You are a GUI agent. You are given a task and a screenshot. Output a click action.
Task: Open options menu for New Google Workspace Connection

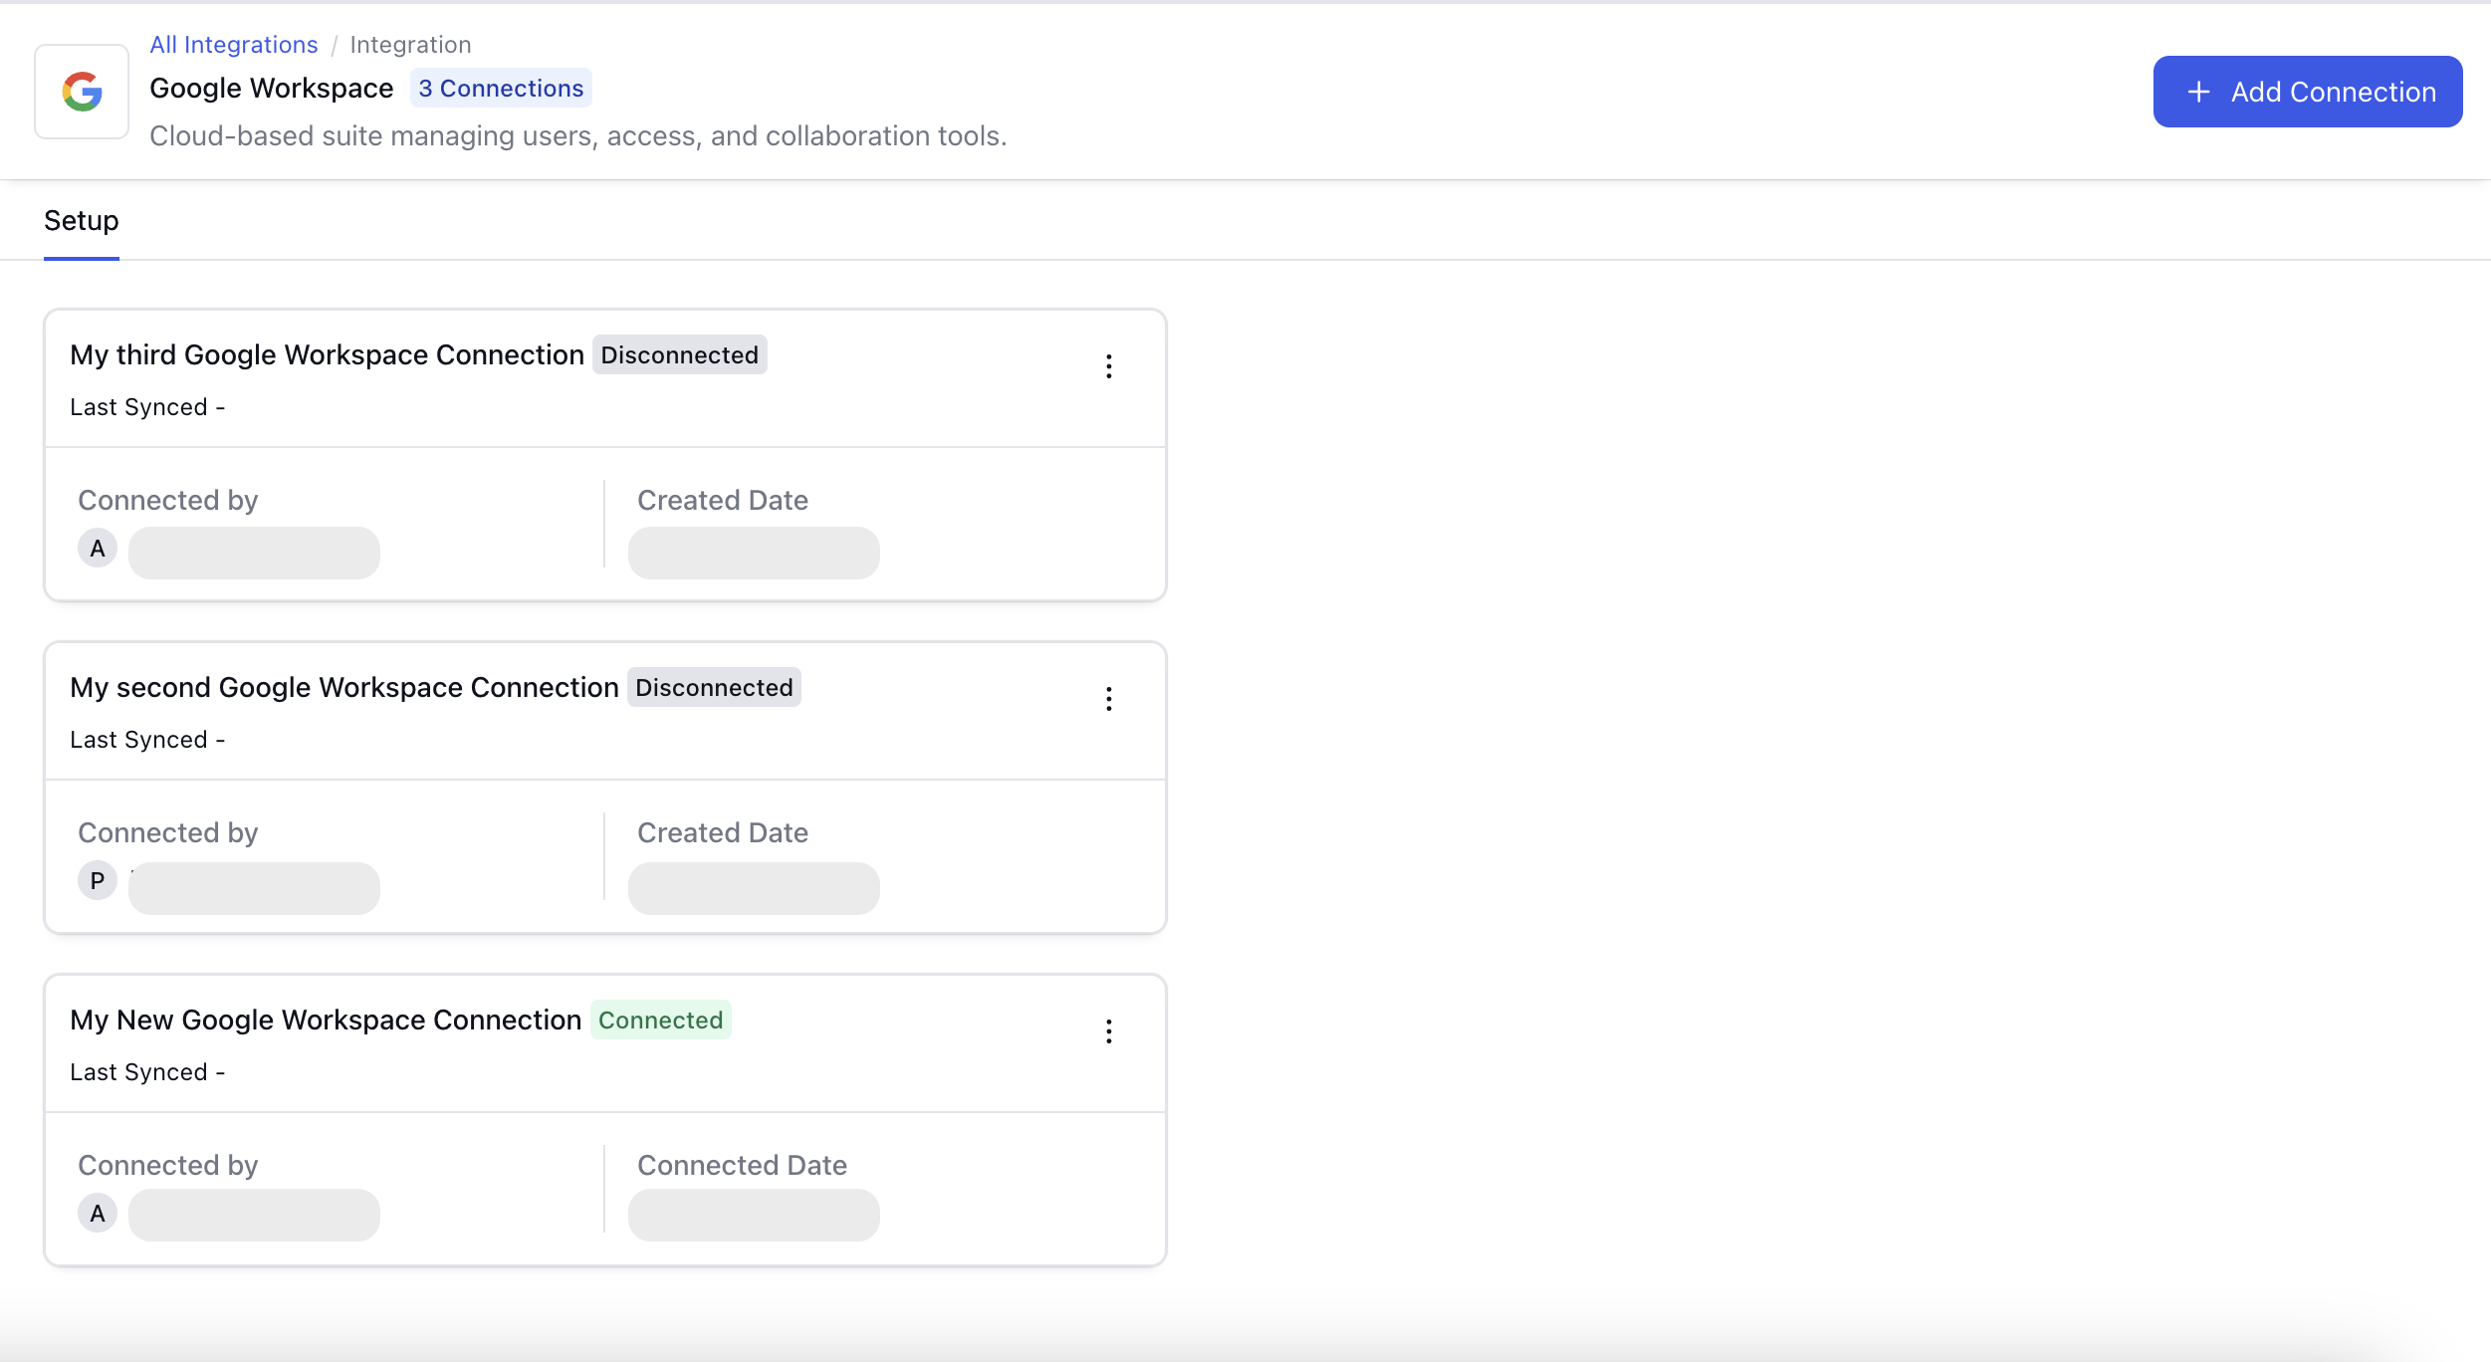pyautogui.click(x=1108, y=1031)
